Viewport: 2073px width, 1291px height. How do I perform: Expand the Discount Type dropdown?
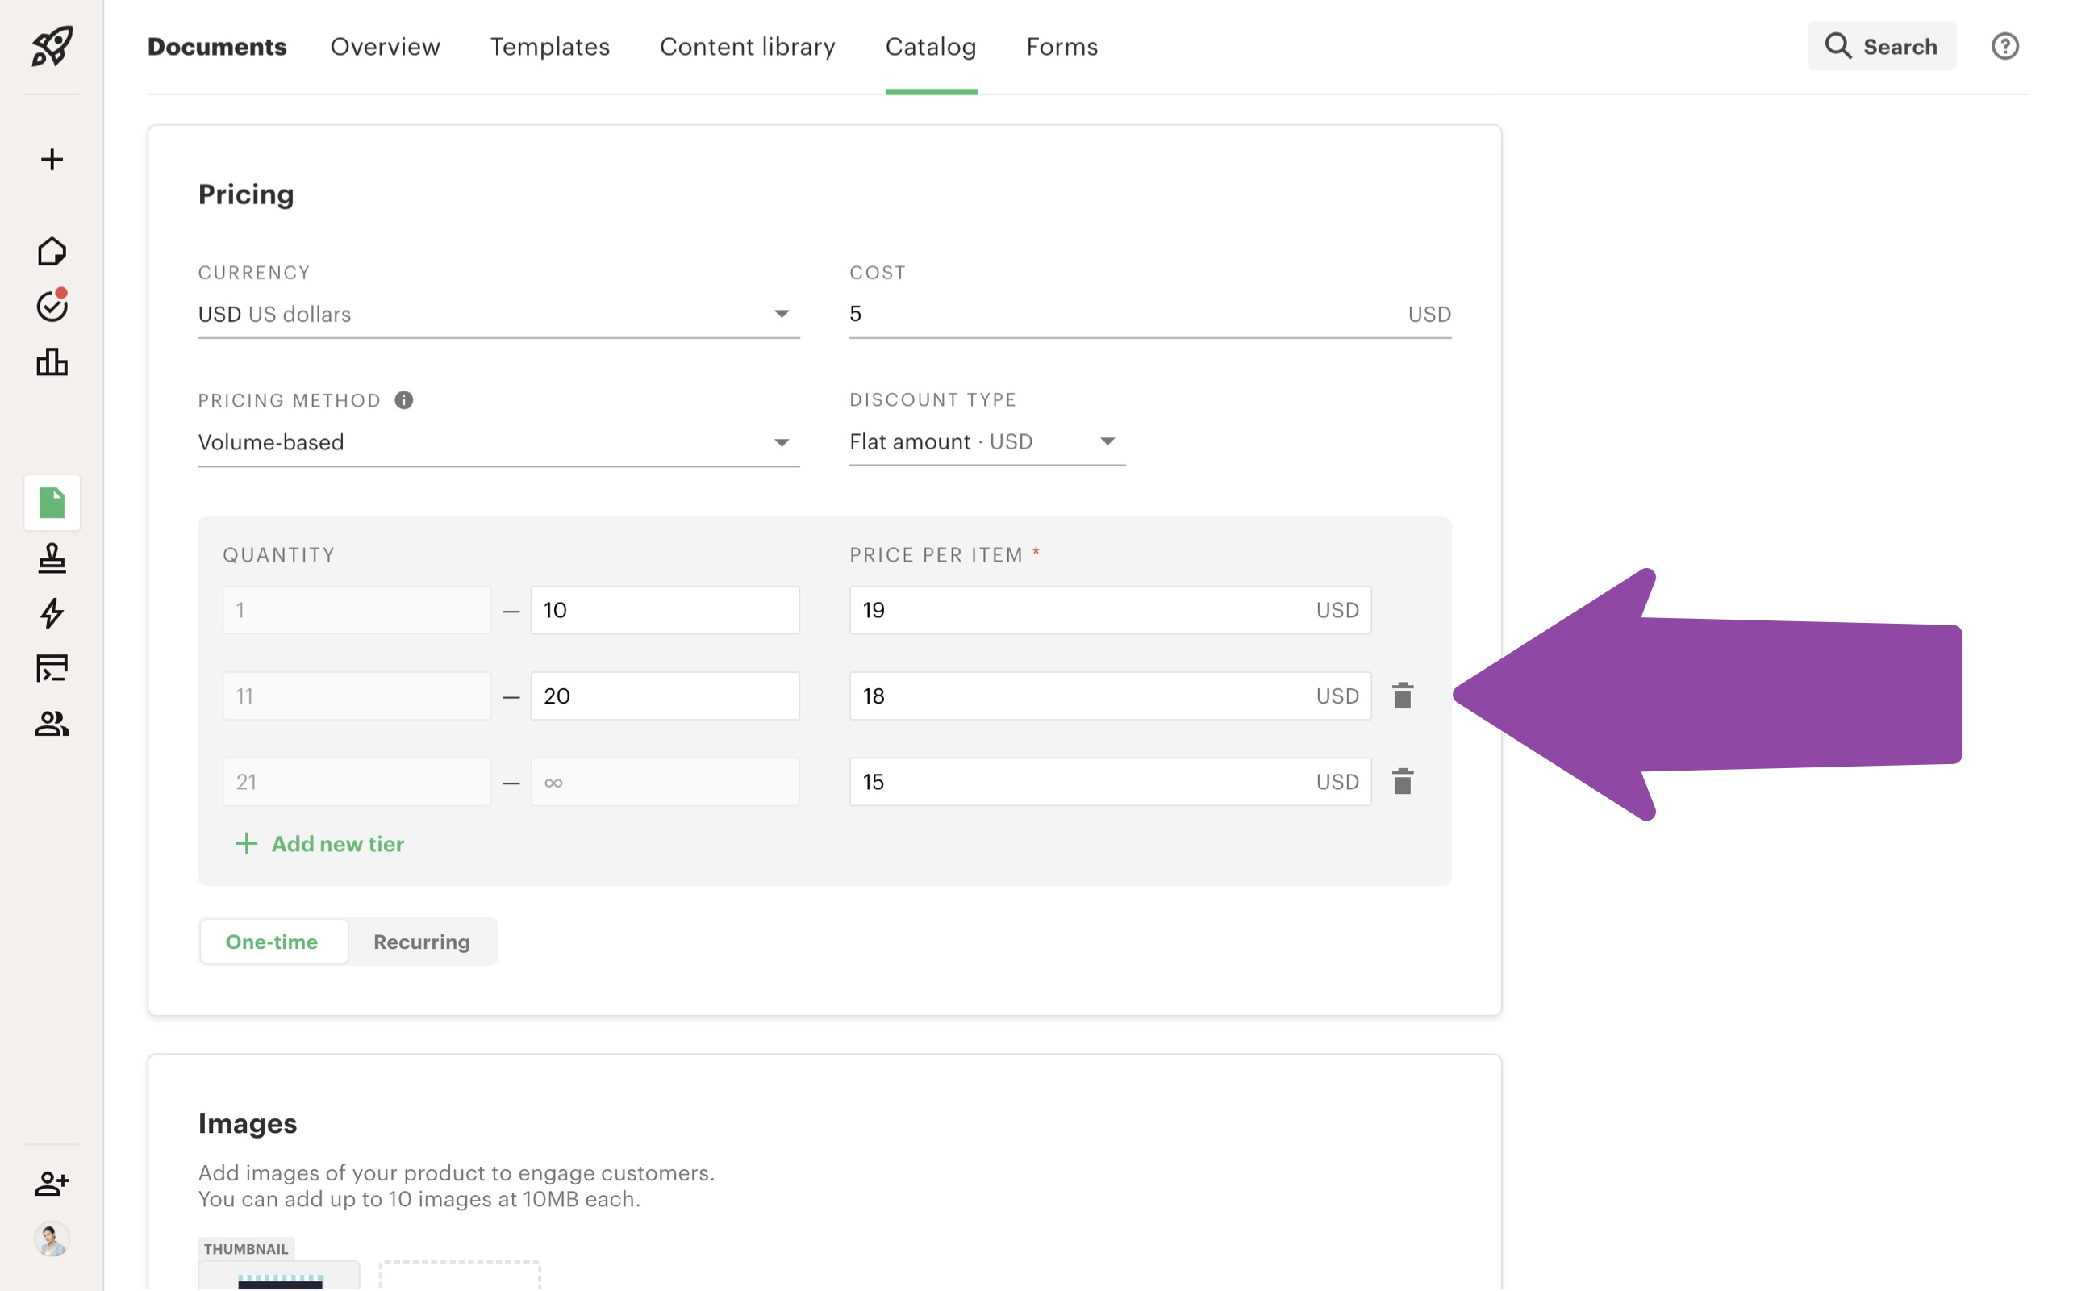click(x=981, y=441)
